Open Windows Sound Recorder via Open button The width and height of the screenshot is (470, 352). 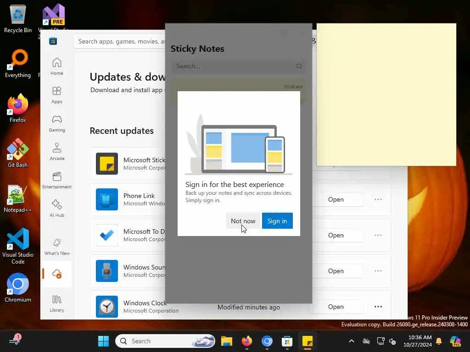[x=336, y=271]
